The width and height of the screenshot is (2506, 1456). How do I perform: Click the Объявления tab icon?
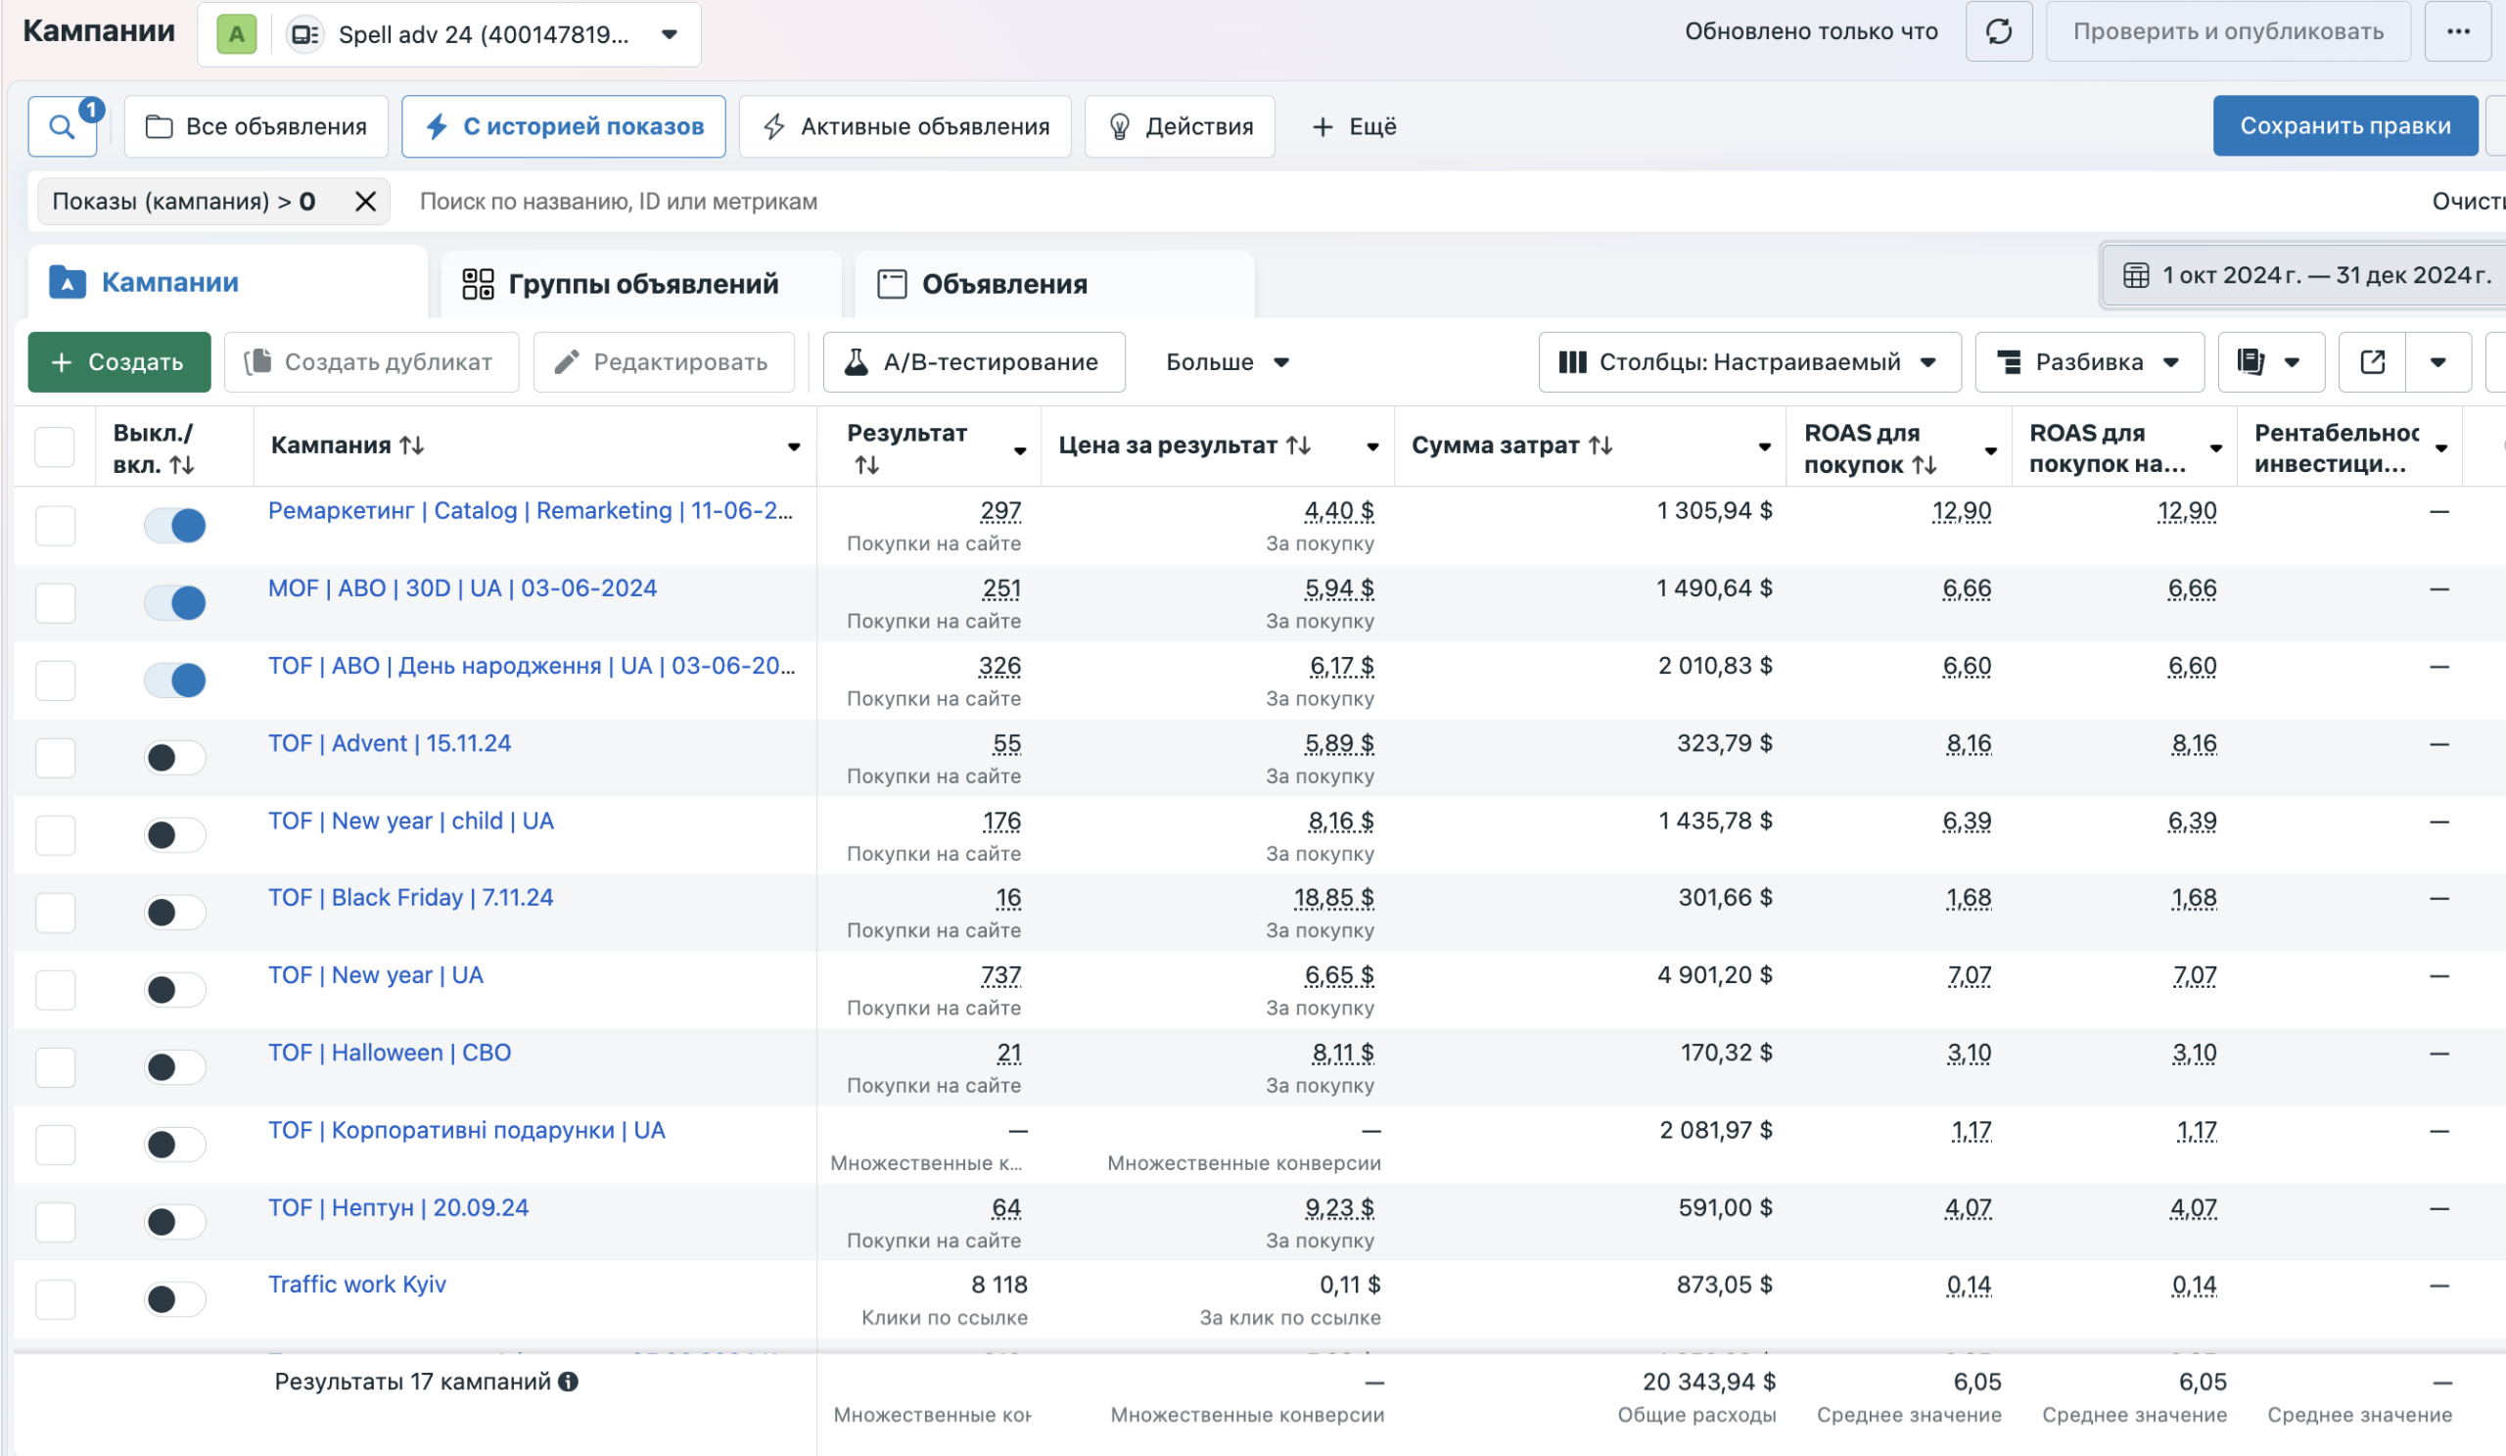pos(892,284)
